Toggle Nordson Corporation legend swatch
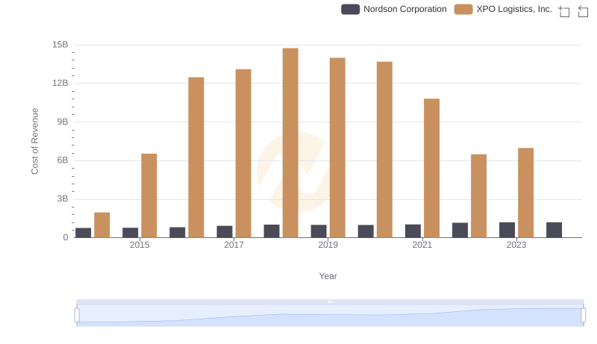The image size is (597, 344). pos(350,10)
